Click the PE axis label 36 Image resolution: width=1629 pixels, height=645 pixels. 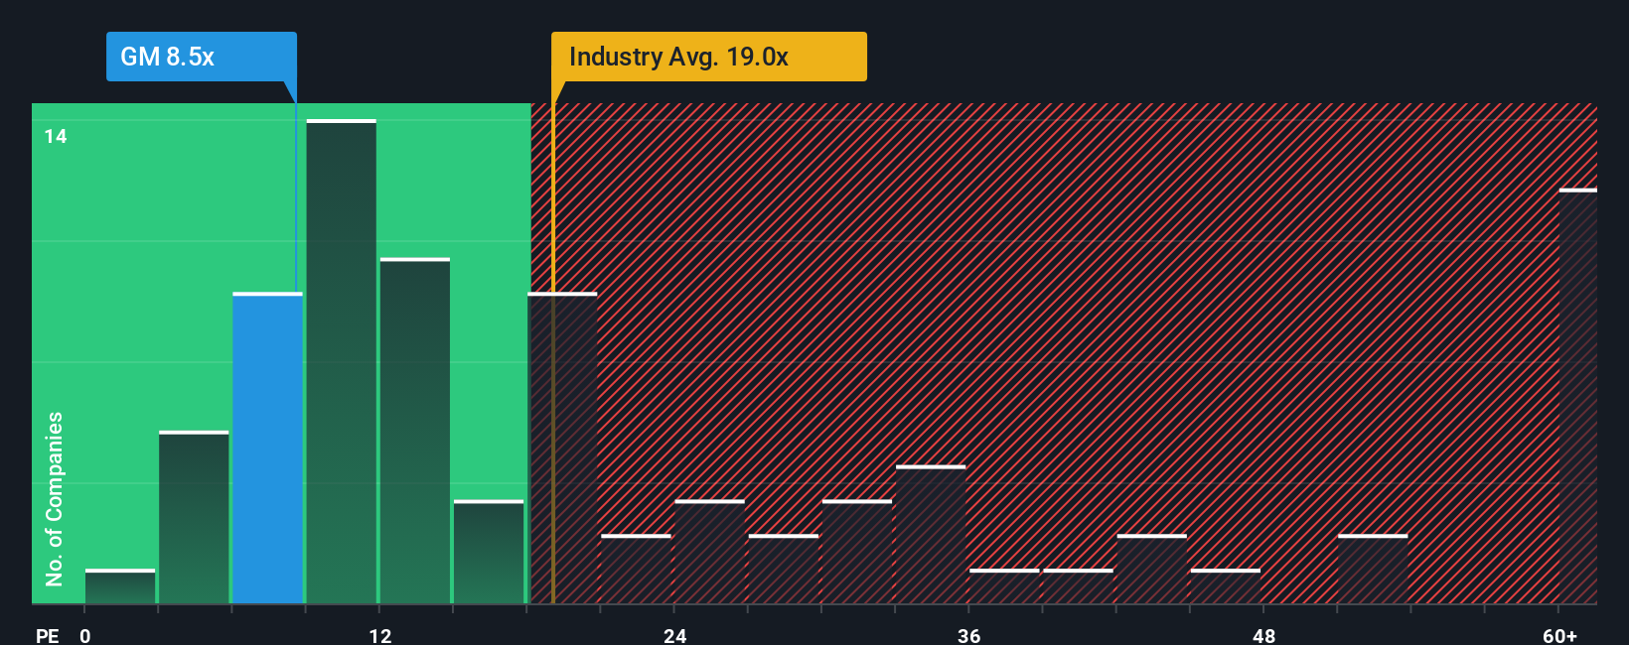[969, 635]
